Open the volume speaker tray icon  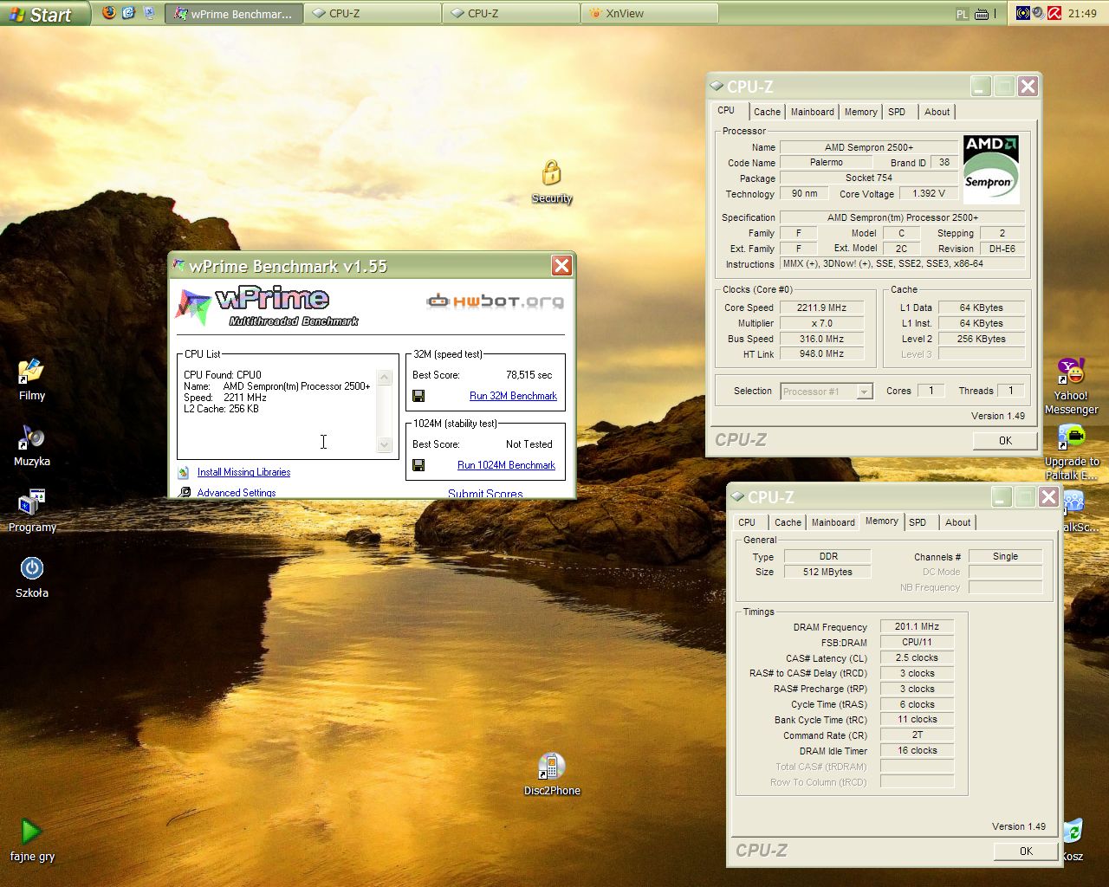[x=1039, y=13]
